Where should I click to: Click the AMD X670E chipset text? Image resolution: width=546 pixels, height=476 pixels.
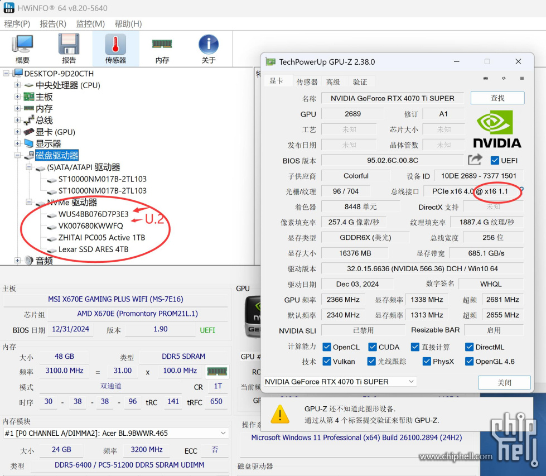pyautogui.click(x=138, y=313)
